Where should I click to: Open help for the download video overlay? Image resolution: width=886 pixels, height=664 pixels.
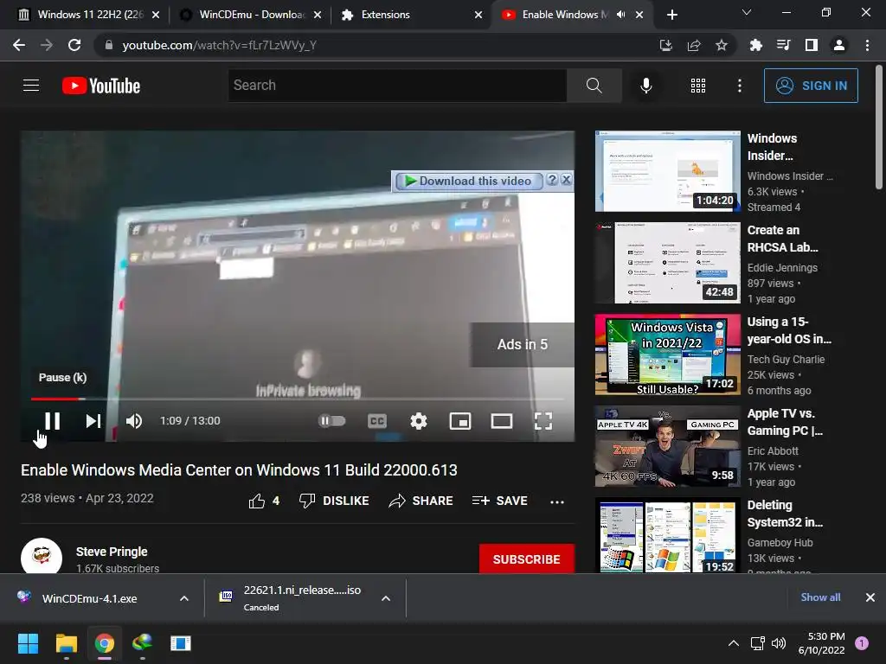[552, 180]
